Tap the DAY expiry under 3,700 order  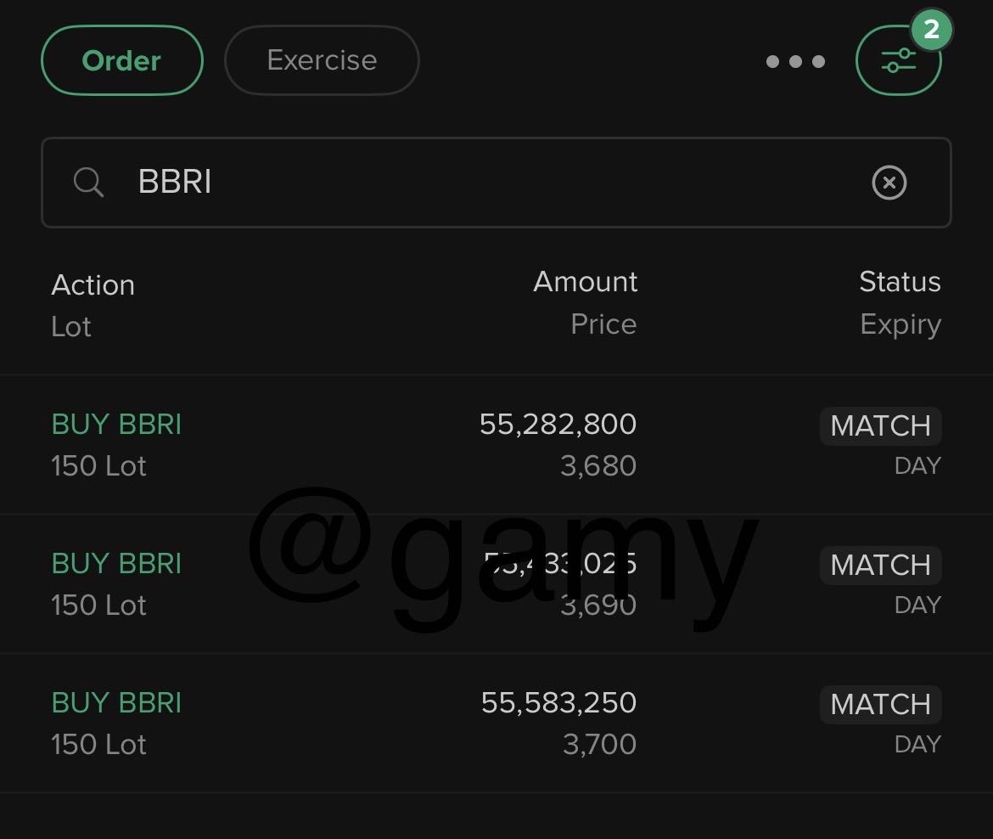tap(917, 745)
